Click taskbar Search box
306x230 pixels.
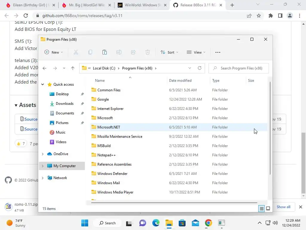[107, 223]
